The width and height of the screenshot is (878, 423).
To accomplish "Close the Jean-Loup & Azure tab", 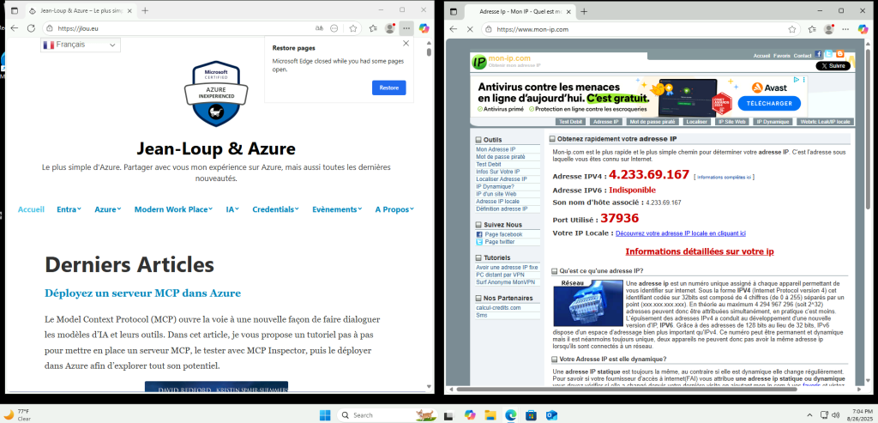I will [129, 10].
